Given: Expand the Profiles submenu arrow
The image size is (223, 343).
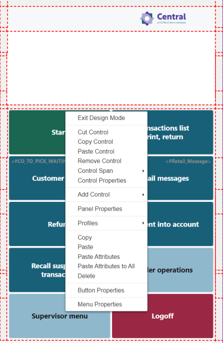Looking at the screenshot, I should point(143,223).
